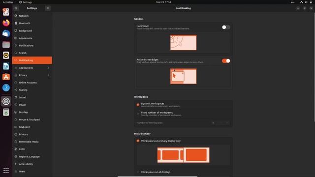This screenshot has height=177, width=315.
Task: Click the Keyboard icon in sidebar
Action: click(x=16, y=127)
